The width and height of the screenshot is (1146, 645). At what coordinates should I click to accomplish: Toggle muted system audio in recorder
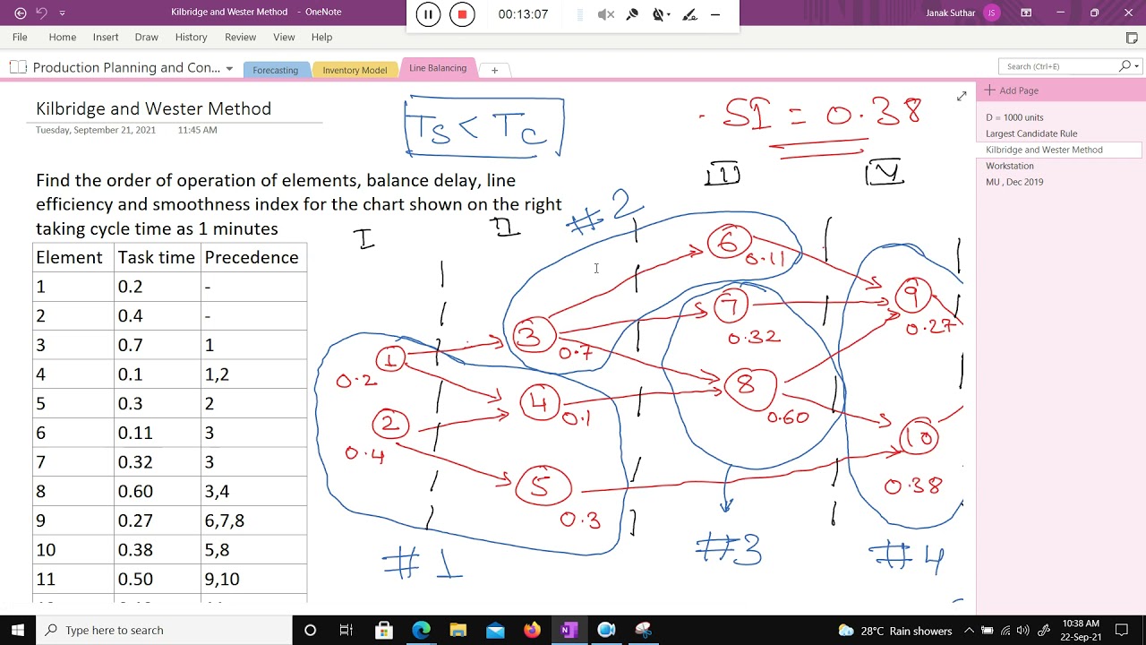pyautogui.click(x=606, y=14)
